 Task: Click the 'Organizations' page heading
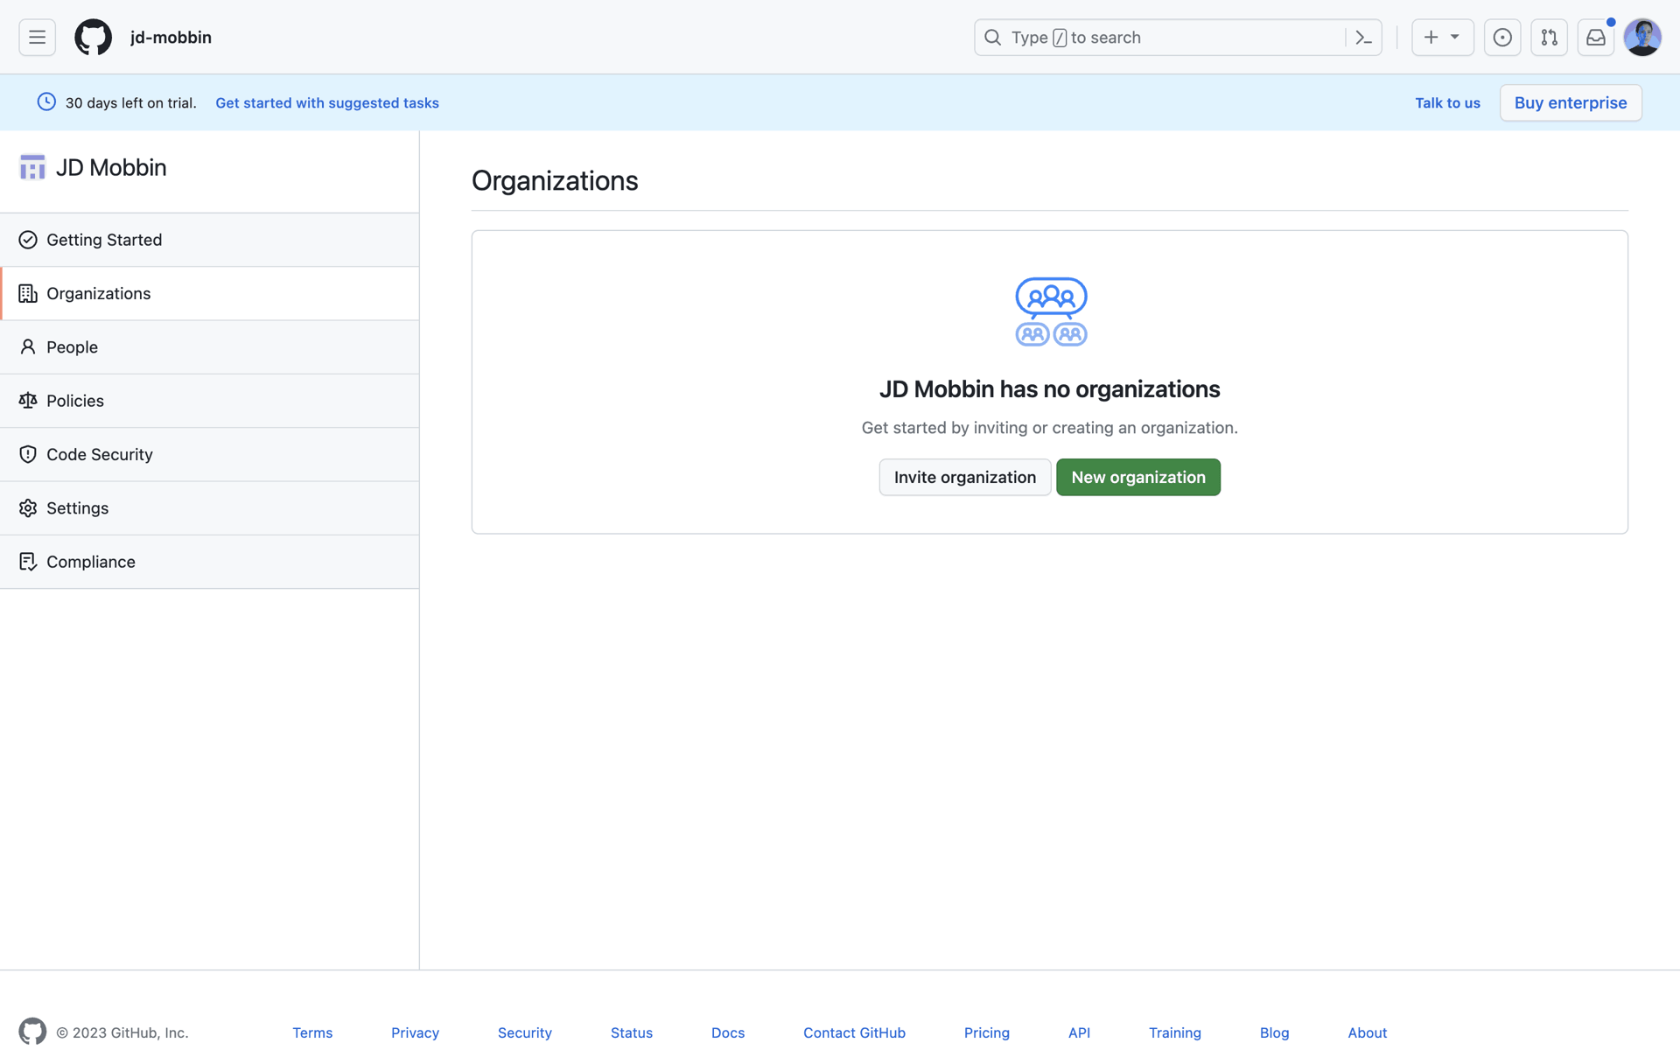click(x=555, y=180)
